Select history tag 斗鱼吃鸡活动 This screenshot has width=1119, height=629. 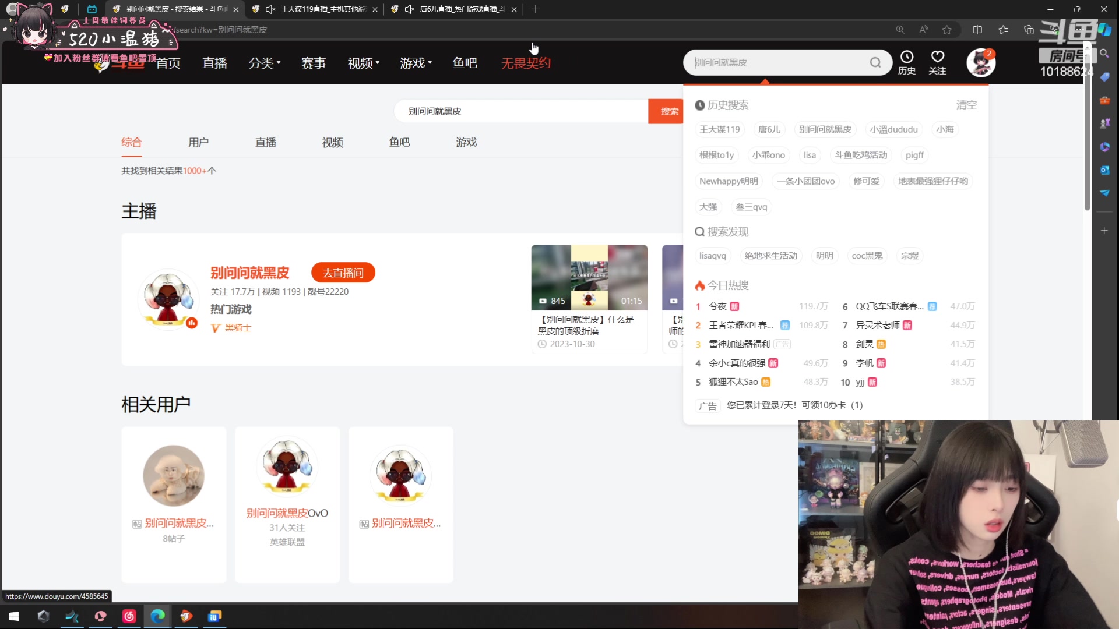(x=861, y=155)
